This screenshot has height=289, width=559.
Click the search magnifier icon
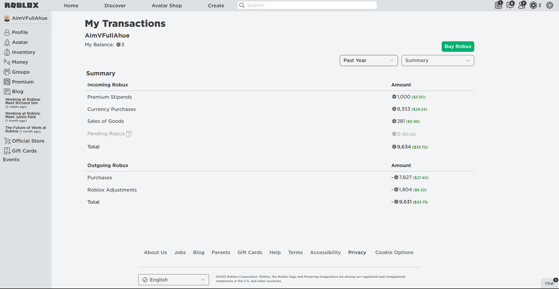pyautogui.click(x=242, y=5)
